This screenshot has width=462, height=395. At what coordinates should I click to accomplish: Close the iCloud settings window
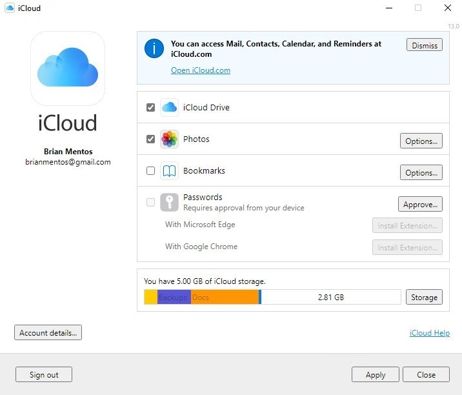426,374
